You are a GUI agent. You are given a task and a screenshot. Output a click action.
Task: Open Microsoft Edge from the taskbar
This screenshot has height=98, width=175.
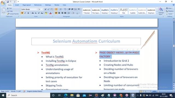66,95
